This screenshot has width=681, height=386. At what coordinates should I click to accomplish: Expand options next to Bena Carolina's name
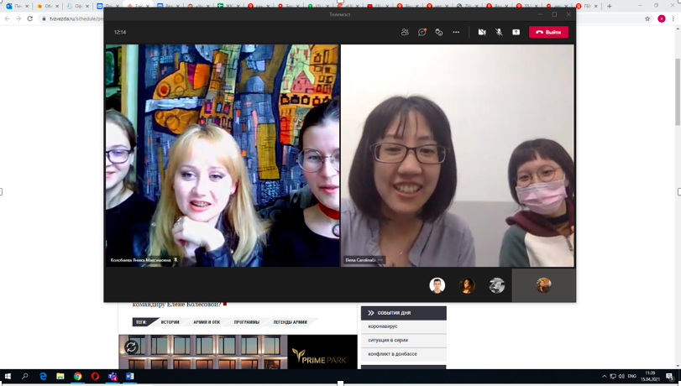tap(380, 260)
